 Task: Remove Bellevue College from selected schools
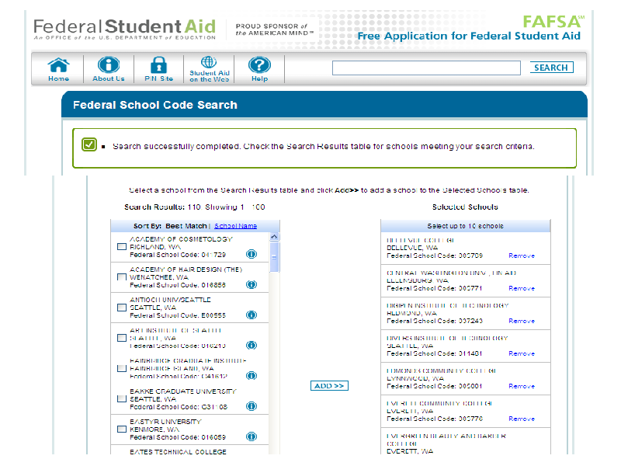(x=522, y=256)
